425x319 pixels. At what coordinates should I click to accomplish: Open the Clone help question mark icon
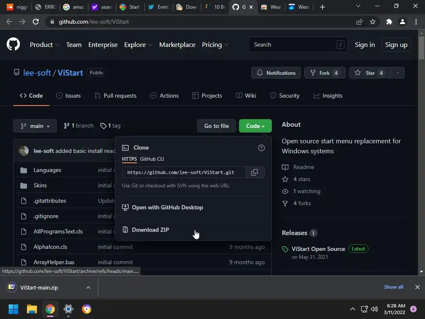coord(261,148)
